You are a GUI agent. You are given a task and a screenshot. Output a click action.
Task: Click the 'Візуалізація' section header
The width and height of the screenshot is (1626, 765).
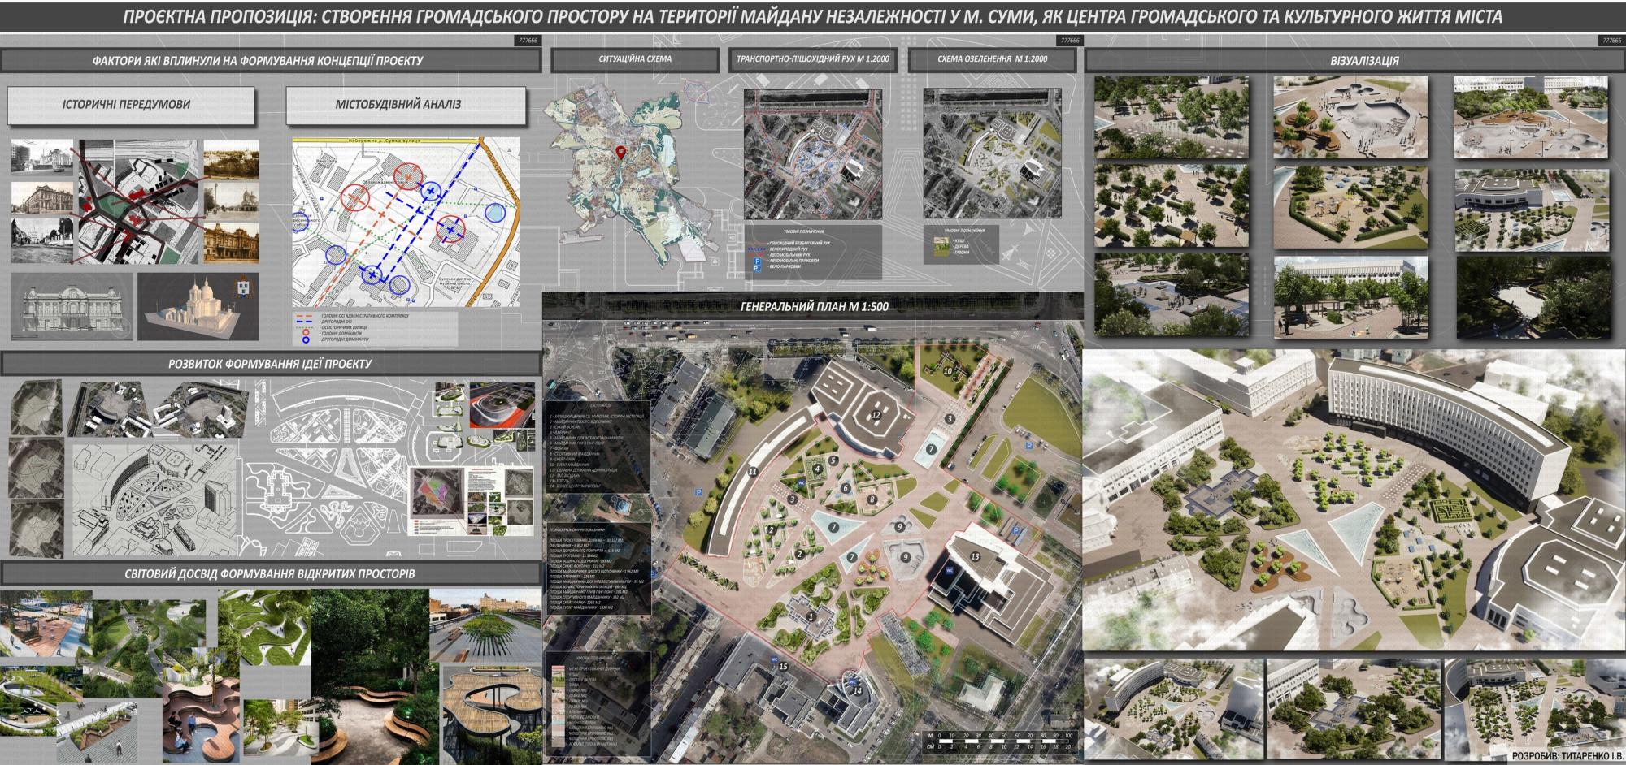click(1354, 60)
